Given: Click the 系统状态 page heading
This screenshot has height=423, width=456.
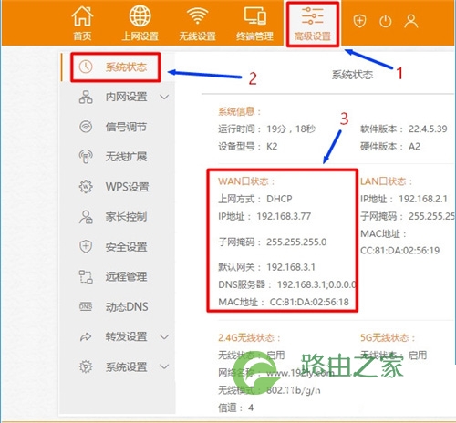Looking at the screenshot, I should (352, 75).
